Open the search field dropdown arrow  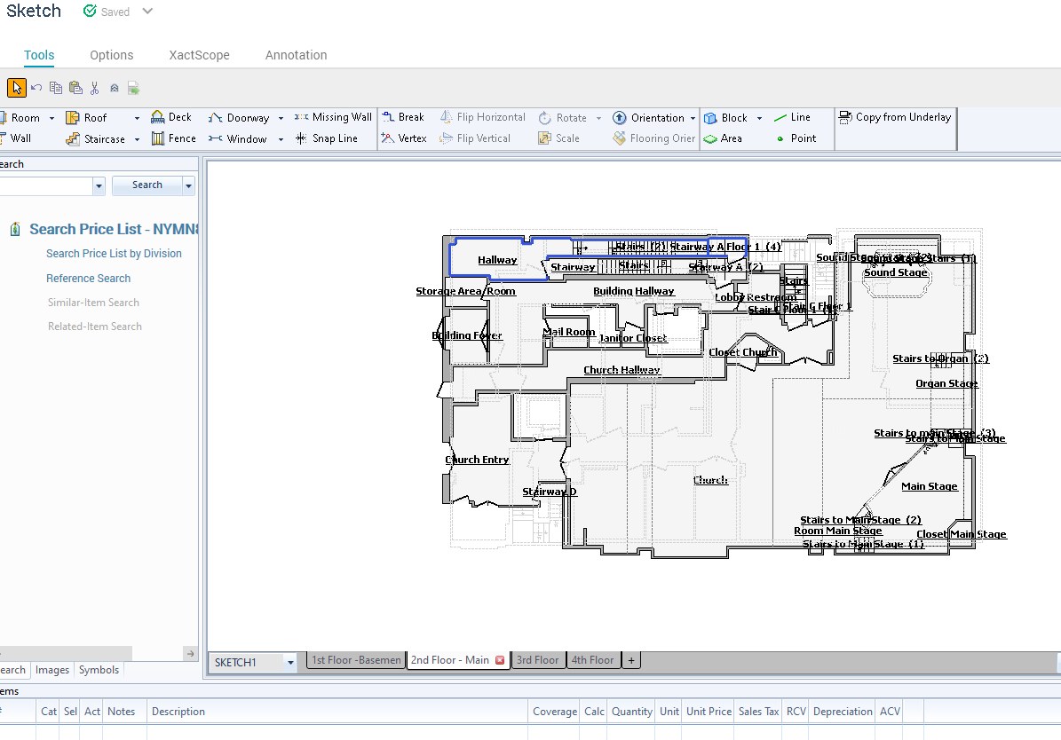tap(99, 185)
